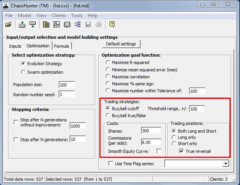
Task: Switch to the Inputs tab
Action: pos(15,46)
